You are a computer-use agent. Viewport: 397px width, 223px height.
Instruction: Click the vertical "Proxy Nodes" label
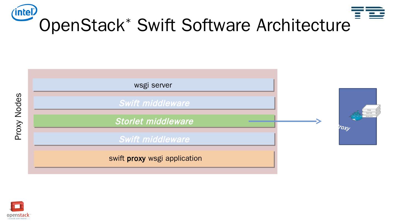(x=18, y=116)
